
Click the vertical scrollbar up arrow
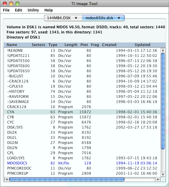(163, 50)
